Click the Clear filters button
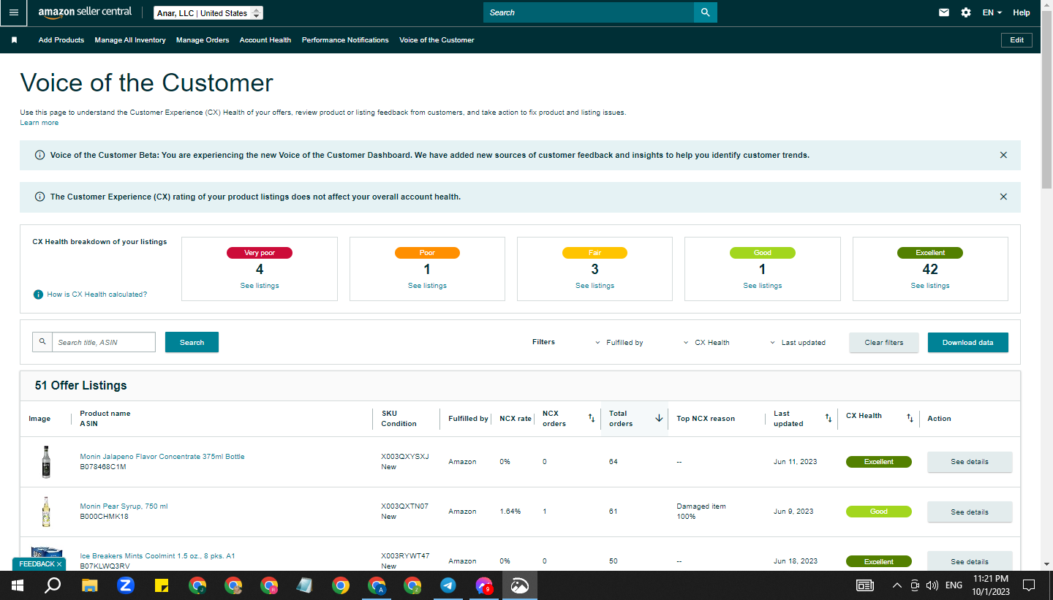 (884, 342)
